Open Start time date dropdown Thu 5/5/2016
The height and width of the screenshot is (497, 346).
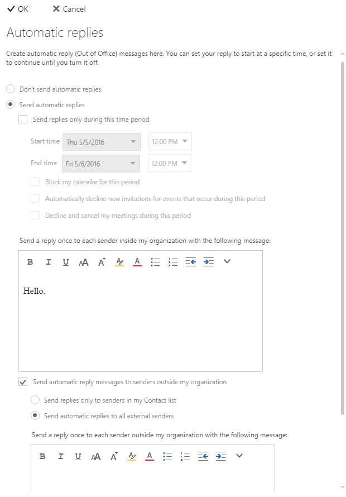[102, 142]
